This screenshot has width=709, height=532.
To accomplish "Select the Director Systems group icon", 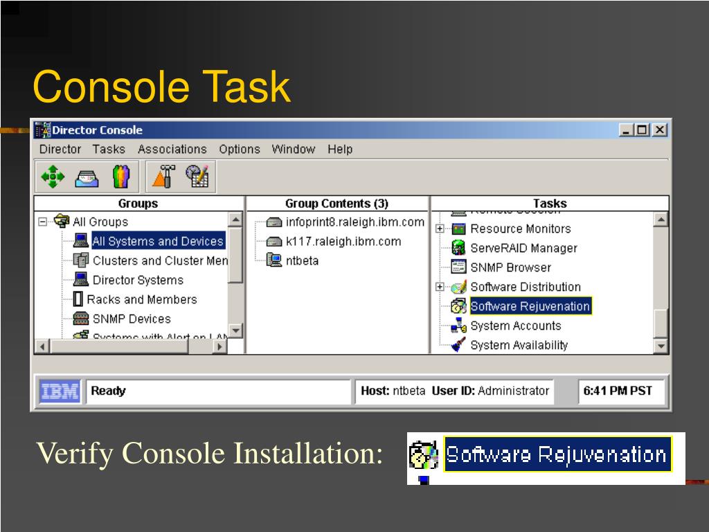I will coord(81,280).
